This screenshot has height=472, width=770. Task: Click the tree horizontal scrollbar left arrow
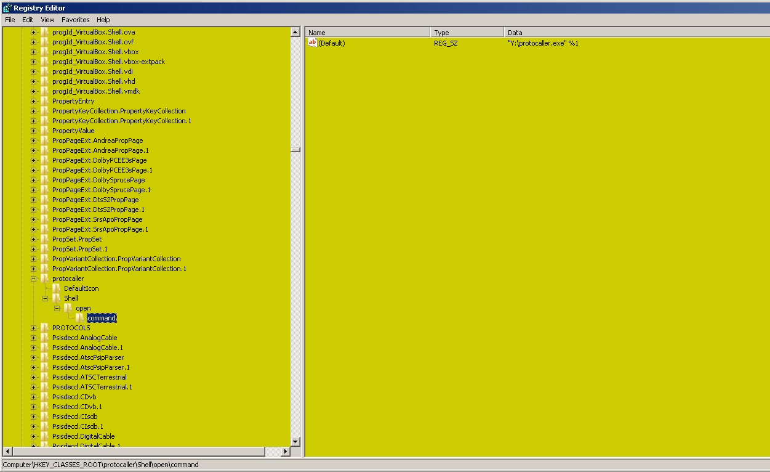tap(7, 452)
